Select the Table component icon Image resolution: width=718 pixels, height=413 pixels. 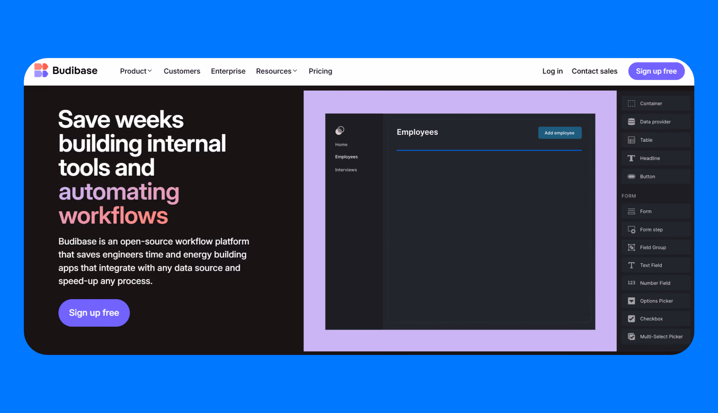[631, 140]
